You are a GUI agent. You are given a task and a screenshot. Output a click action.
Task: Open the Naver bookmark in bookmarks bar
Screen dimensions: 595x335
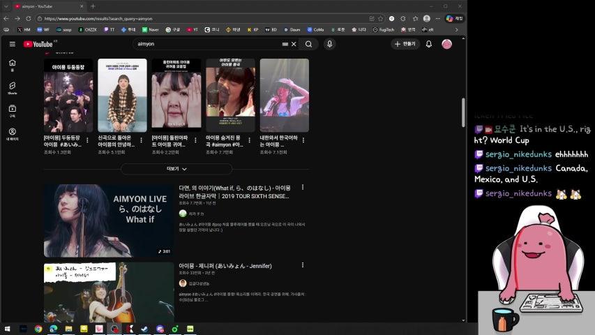point(150,30)
